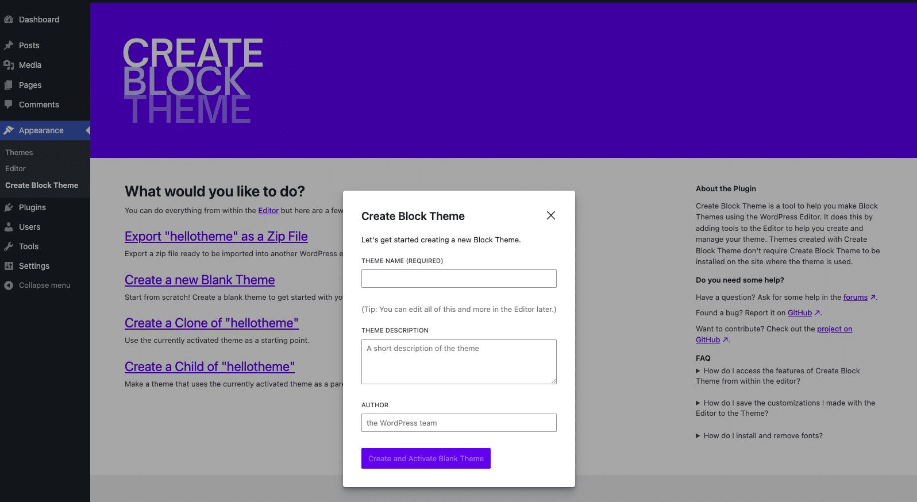Focus the Theme Name required field
This screenshot has height=502, width=917.
(458, 279)
